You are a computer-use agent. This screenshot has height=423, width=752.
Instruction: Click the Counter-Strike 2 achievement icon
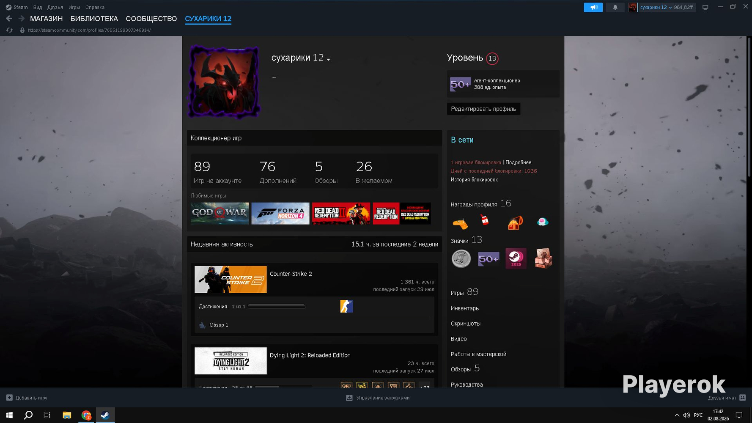[x=346, y=306]
